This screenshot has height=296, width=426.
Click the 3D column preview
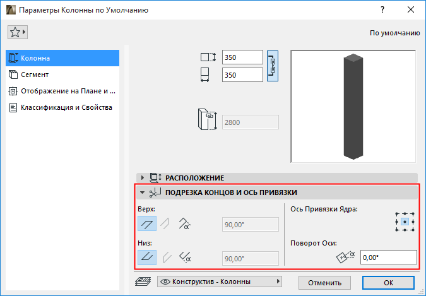pos(353,107)
